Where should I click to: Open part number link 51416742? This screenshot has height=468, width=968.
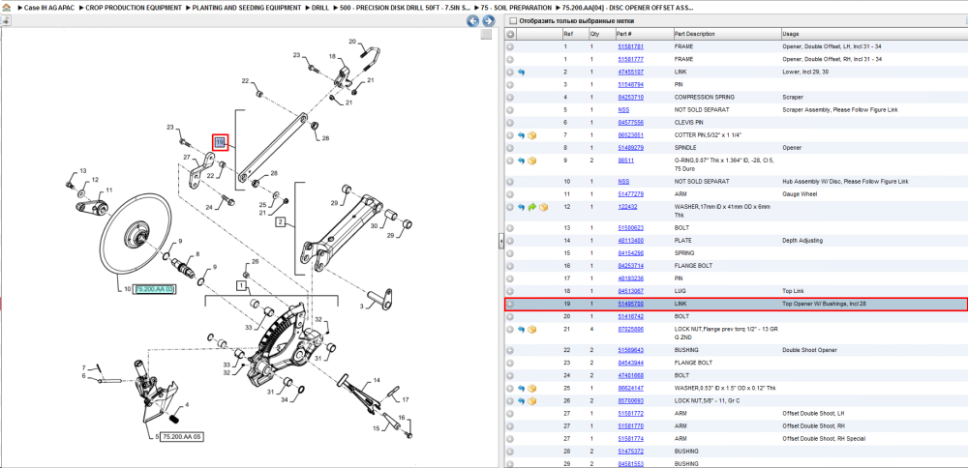(x=630, y=316)
